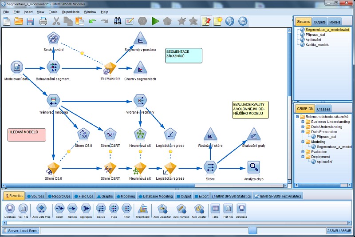
Task: Select the Seskupování modeling node at top
Action: [53, 38]
